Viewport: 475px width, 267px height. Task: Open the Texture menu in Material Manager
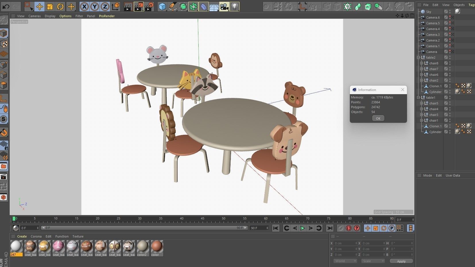point(78,236)
